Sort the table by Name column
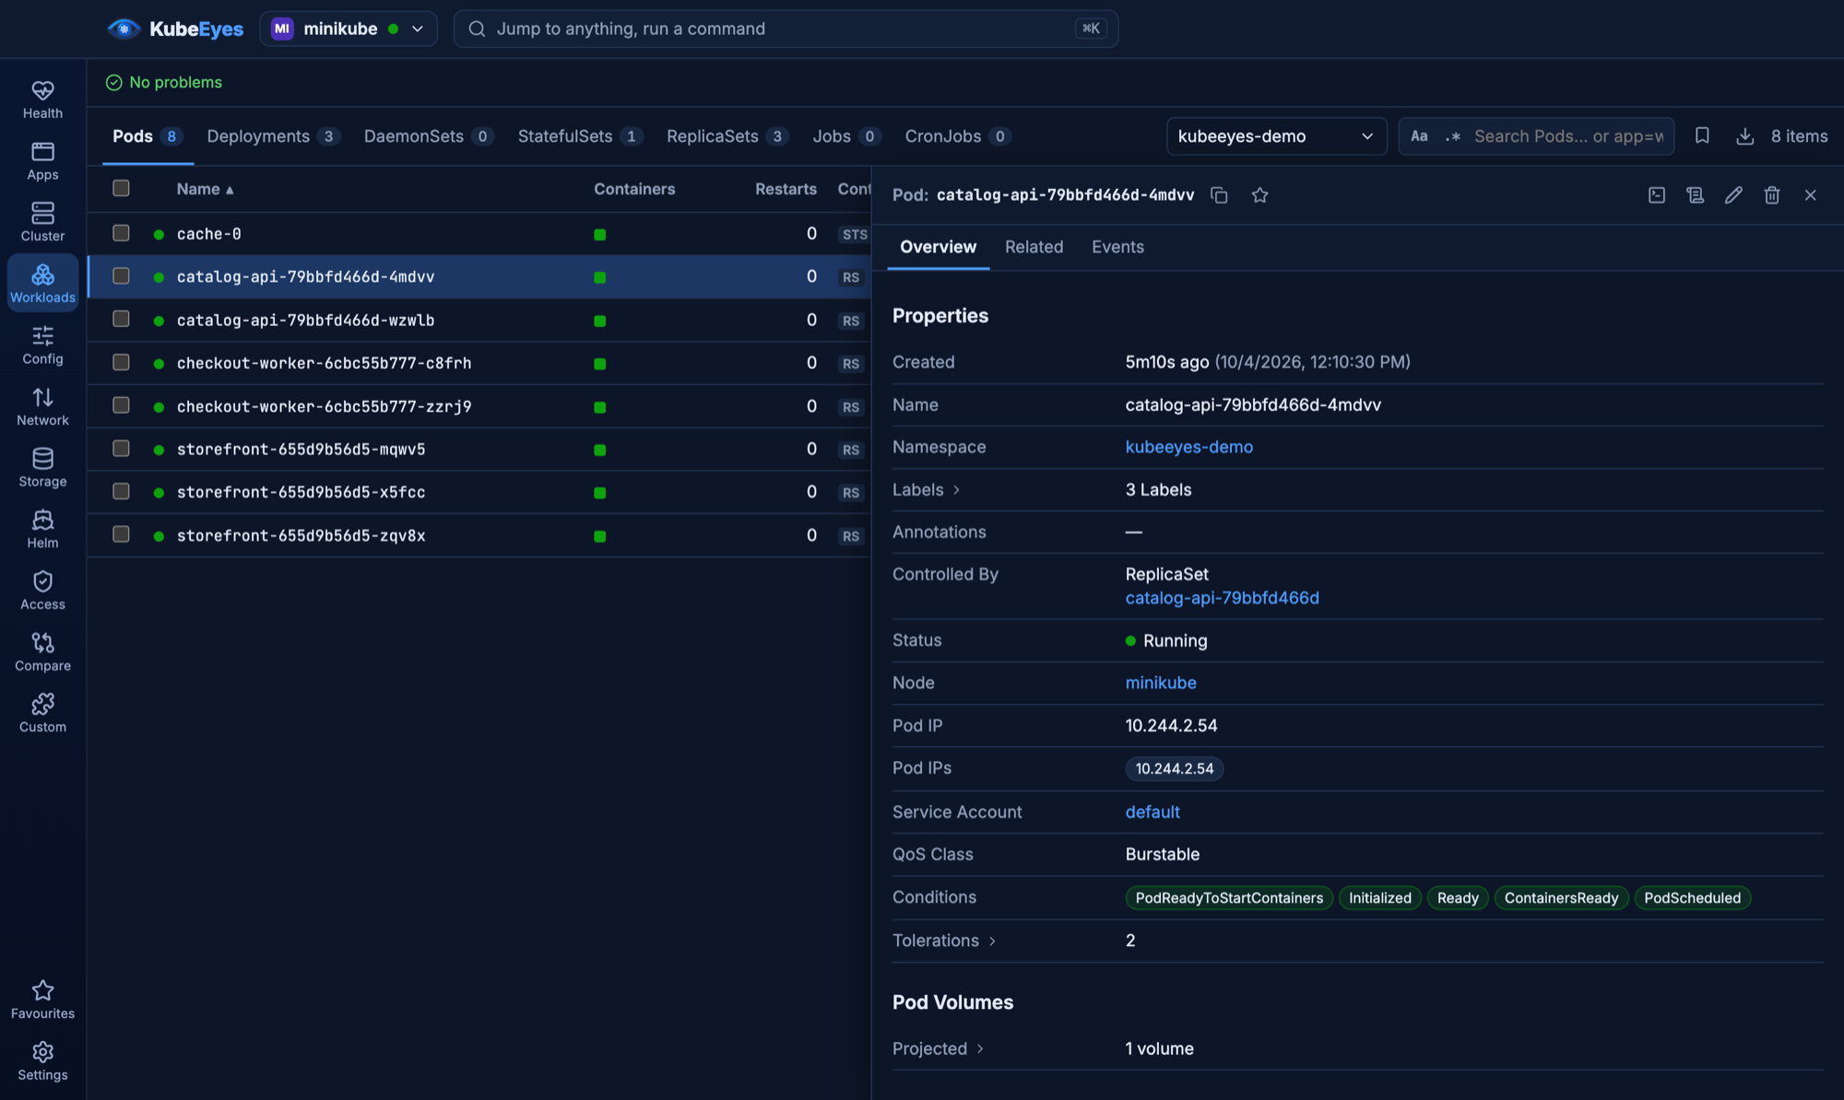The height and width of the screenshot is (1100, 1844). point(205,189)
